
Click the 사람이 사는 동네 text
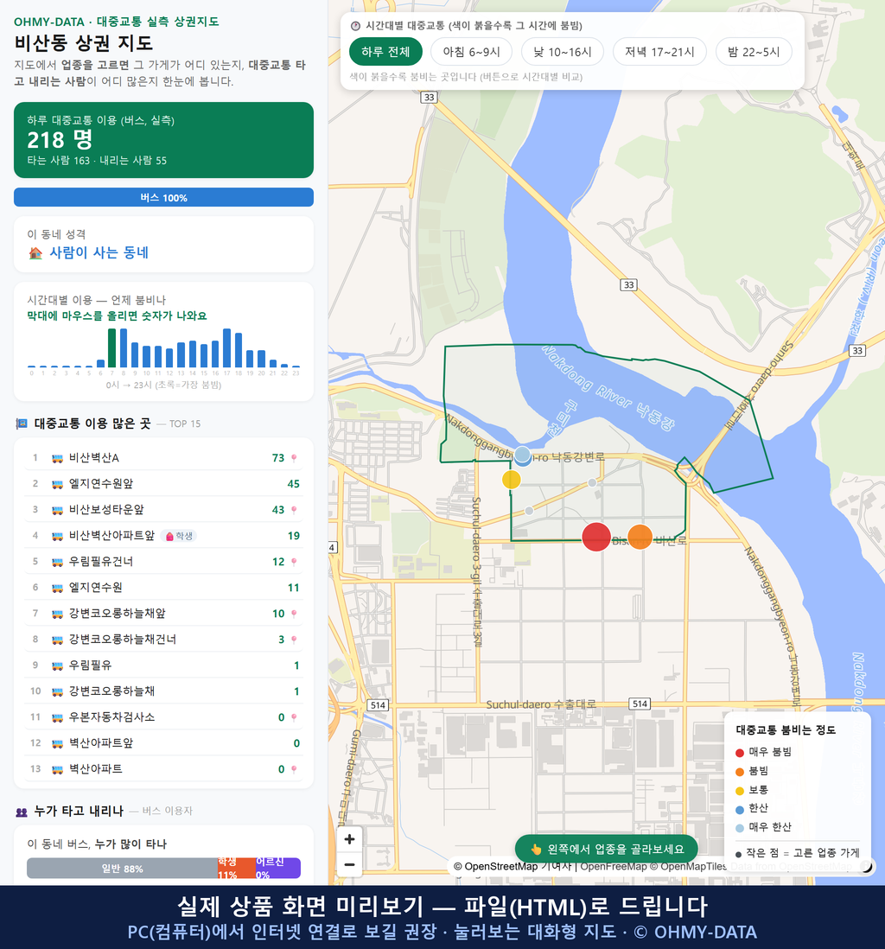pos(99,253)
